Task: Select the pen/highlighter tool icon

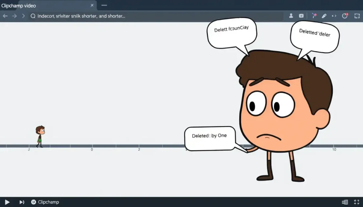Action: 324,16
